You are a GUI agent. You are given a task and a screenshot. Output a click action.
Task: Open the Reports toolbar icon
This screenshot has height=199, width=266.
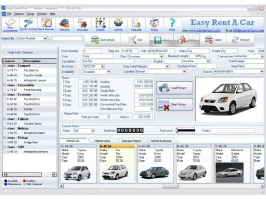tap(136, 25)
